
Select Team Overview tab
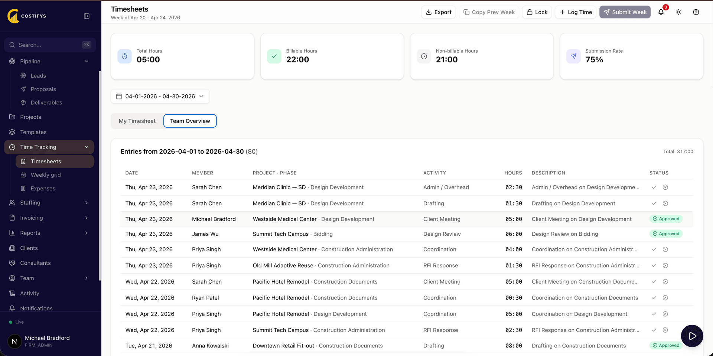coord(190,121)
